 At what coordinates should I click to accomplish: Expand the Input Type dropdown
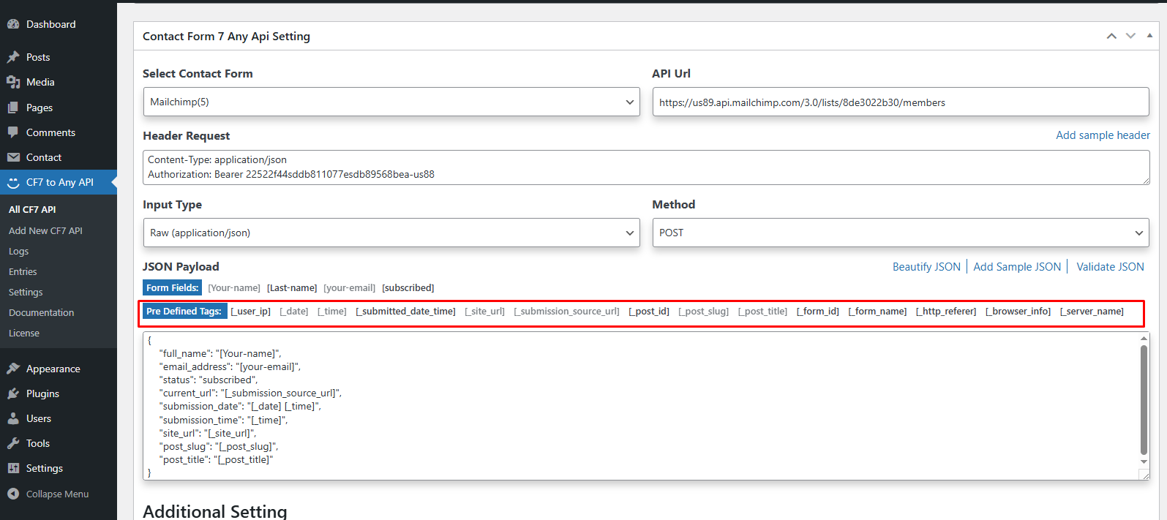click(391, 233)
